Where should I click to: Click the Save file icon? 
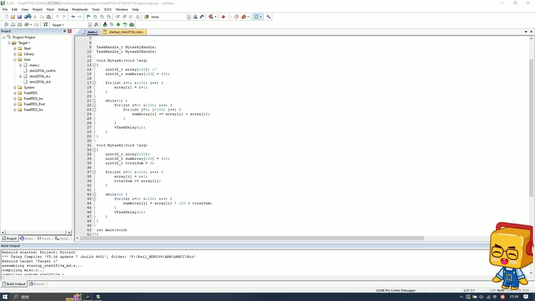pos(20,17)
